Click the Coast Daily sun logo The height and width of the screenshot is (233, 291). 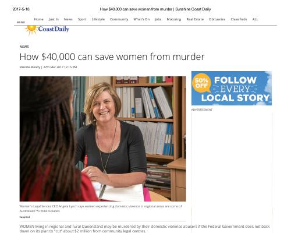click(x=47, y=30)
